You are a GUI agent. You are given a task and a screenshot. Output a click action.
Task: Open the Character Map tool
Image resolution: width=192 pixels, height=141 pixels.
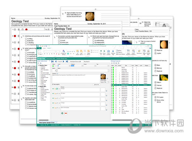click(x=113, y=52)
